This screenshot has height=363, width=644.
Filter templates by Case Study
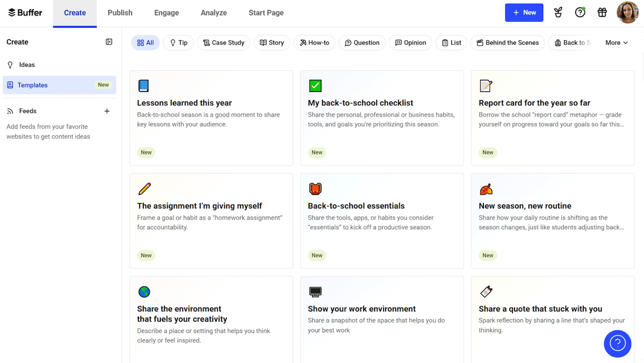pos(223,43)
